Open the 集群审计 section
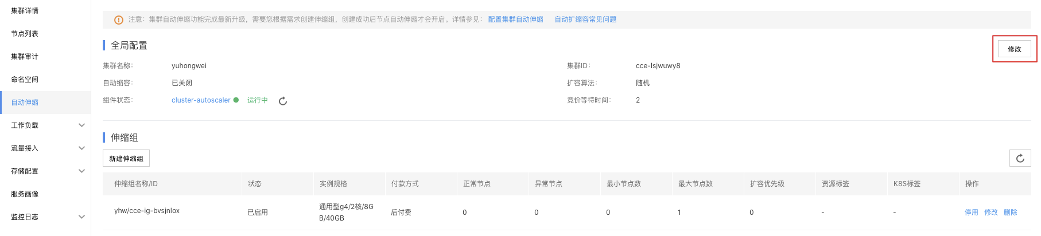1041x236 pixels. coord(25,56)
